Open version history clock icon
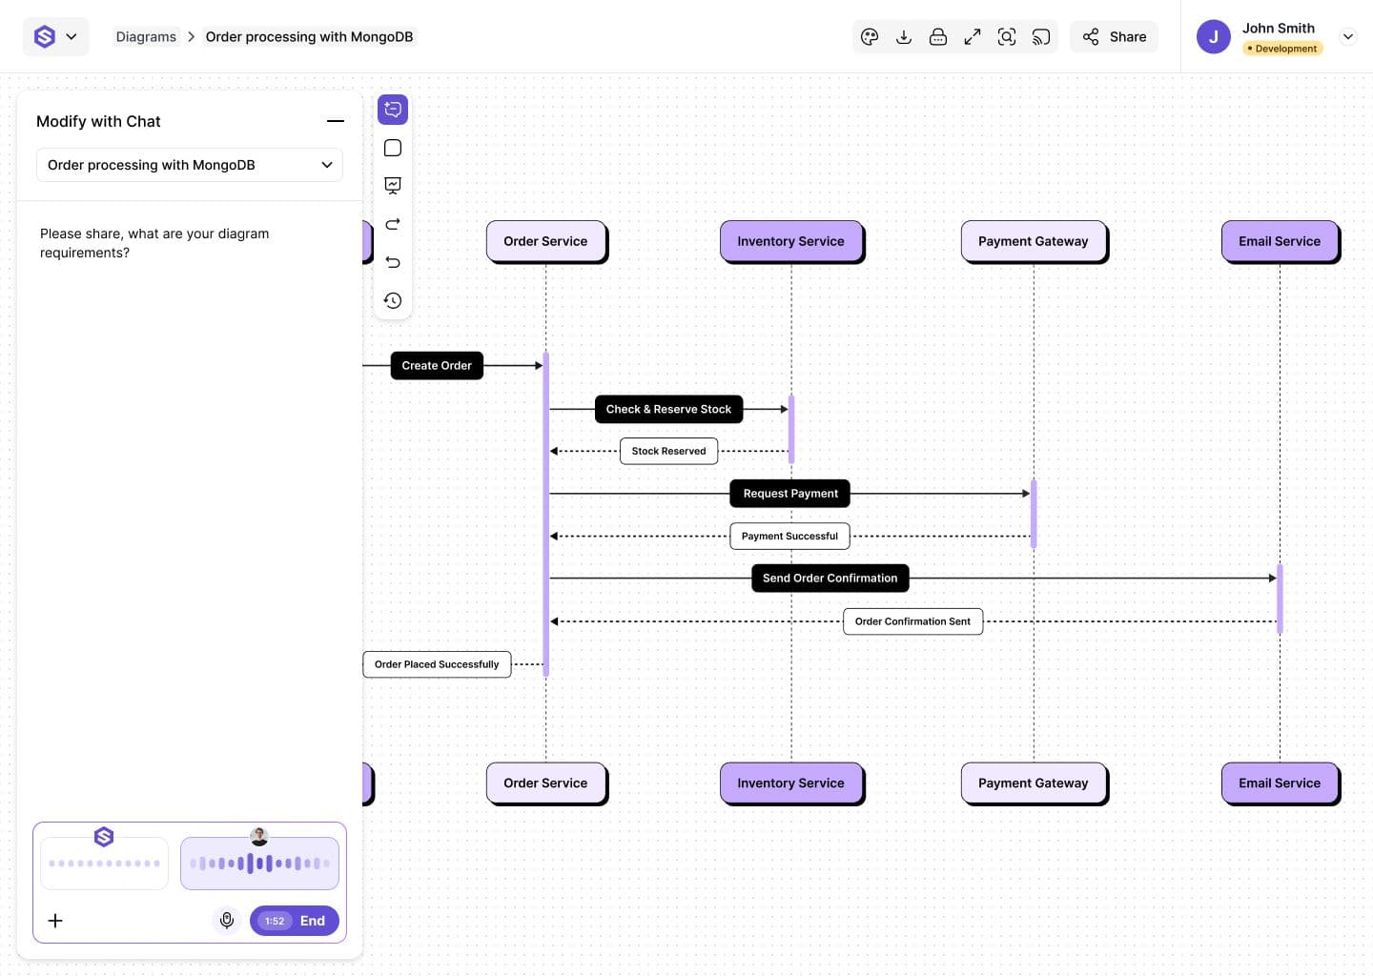 pos(393,300)
